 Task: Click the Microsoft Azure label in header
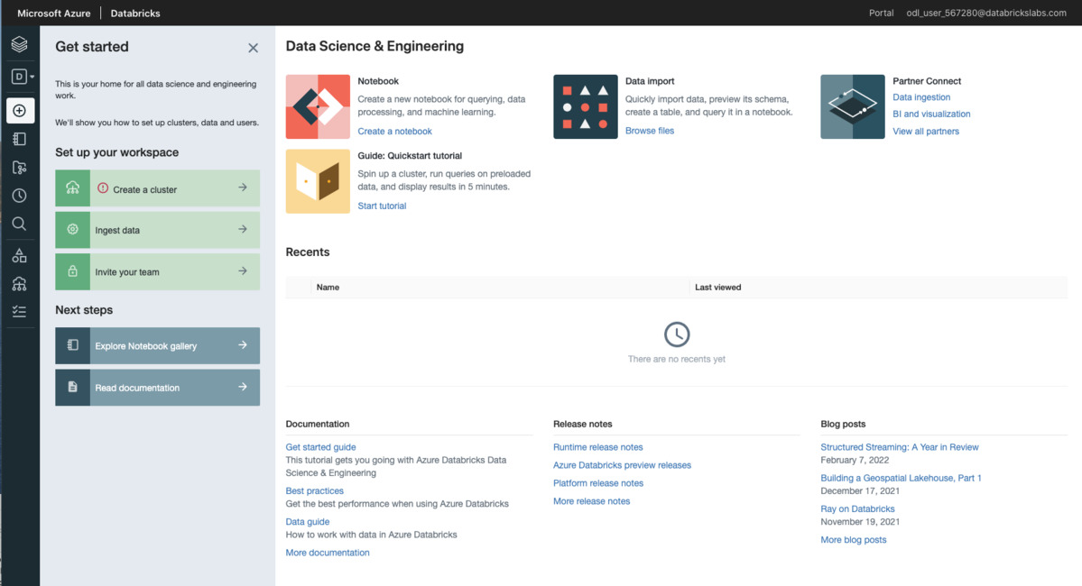pyautogui.click(x=54, y=14)
